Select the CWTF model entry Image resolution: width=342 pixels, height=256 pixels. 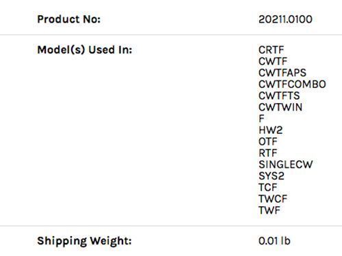click(x=273, y=61)
